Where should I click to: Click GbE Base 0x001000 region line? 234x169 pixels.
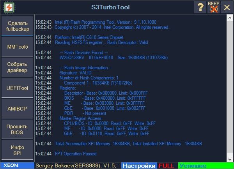105,108
